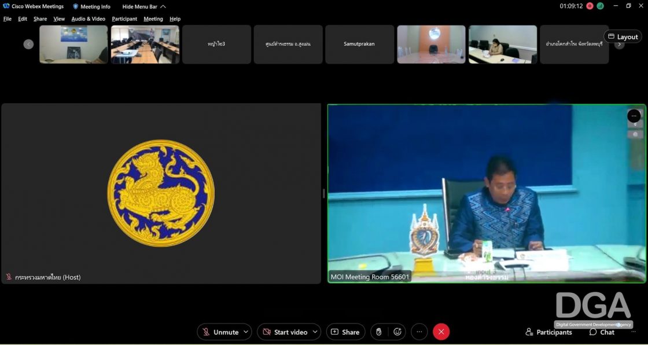Image resolution: width=648 pixels, height=345 pixels.
Task: Click the Meeting Info shield button
Action: coord(91,6)
